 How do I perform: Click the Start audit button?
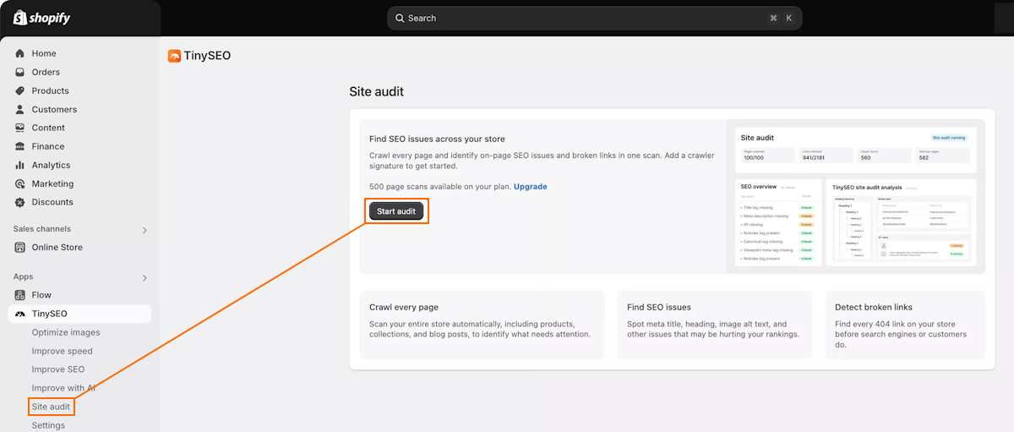[396, 211]
